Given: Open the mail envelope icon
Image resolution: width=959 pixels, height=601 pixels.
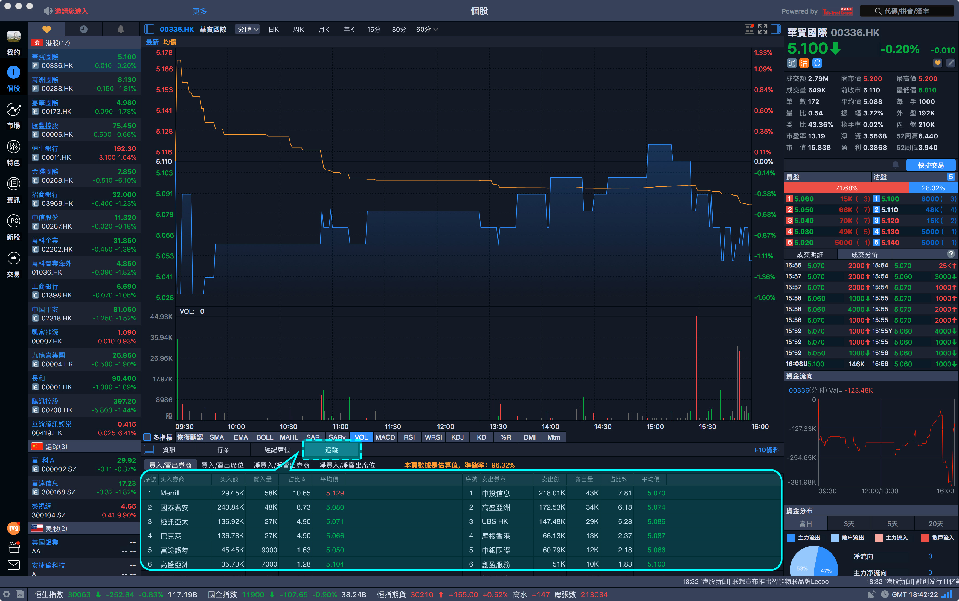Looking at the screenshot, I should pyautogui.click(x=13, y=565).
